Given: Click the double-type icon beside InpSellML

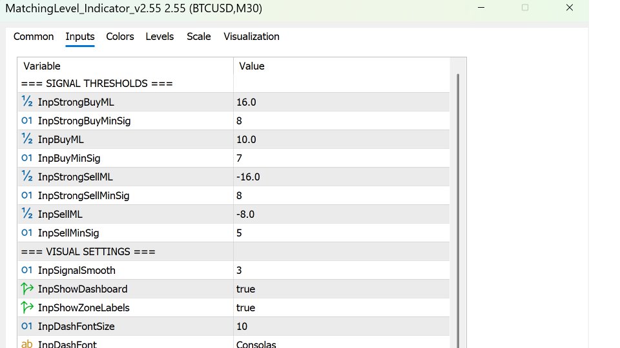Looking at the screenshot, I should (x=27, y=213).
